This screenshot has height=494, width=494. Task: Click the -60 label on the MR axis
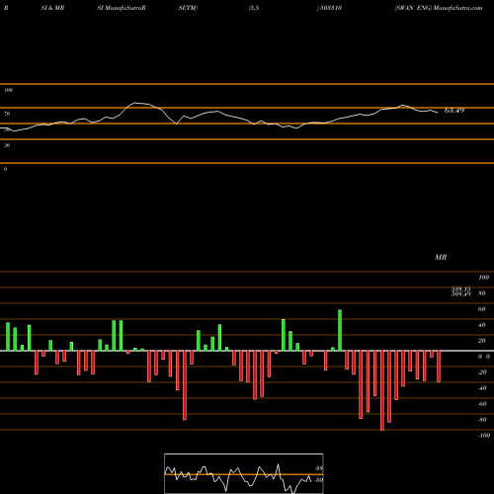[x=482, y=404]
